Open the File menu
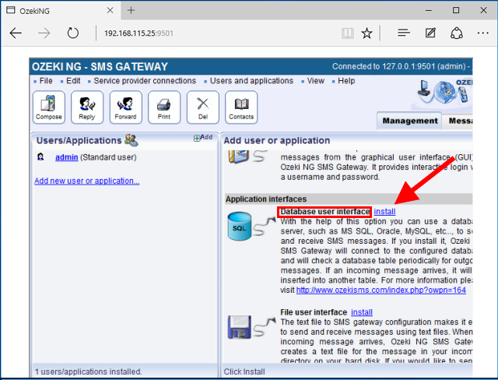498x380 pixels. click(46, 81)
